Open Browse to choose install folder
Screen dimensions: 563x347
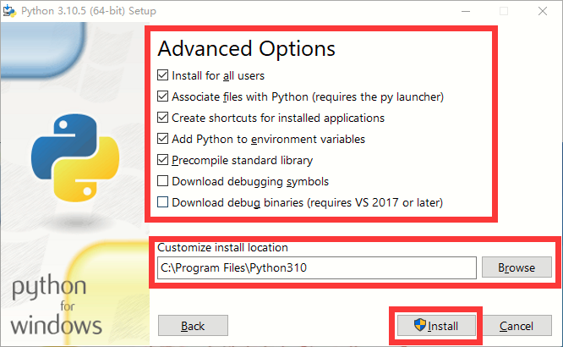pyautogui.click(x=517, y=267)
